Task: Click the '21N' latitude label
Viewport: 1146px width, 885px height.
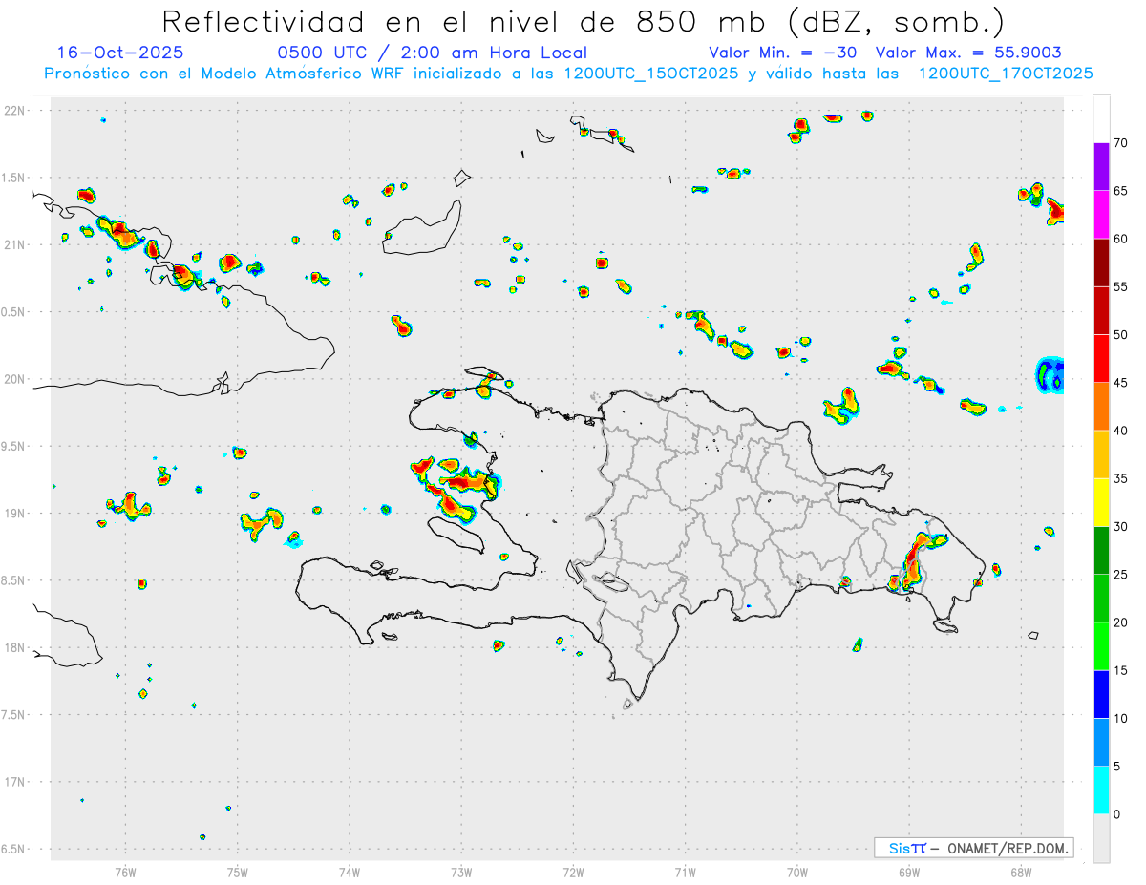Action: pos(15,244)
